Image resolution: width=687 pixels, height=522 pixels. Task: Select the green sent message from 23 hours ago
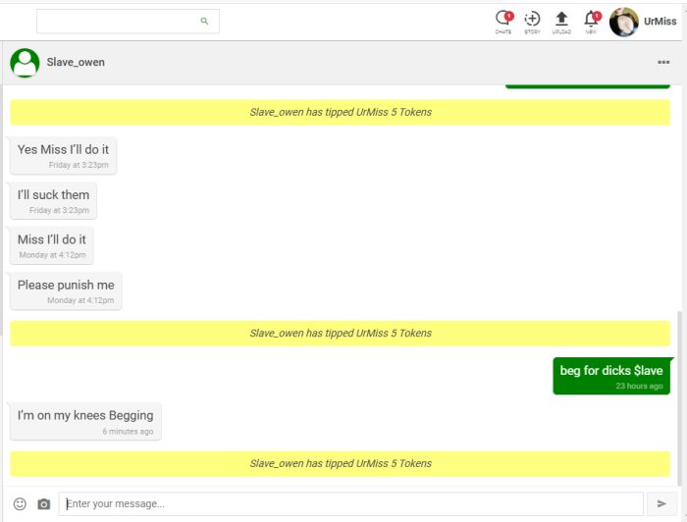click(611, 376)
